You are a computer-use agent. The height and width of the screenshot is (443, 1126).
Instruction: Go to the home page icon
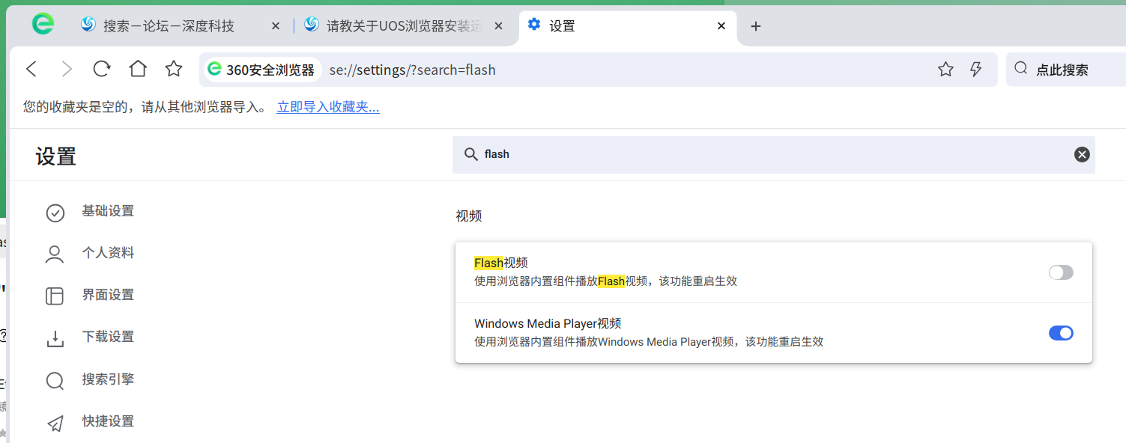[x=138, y=70]
